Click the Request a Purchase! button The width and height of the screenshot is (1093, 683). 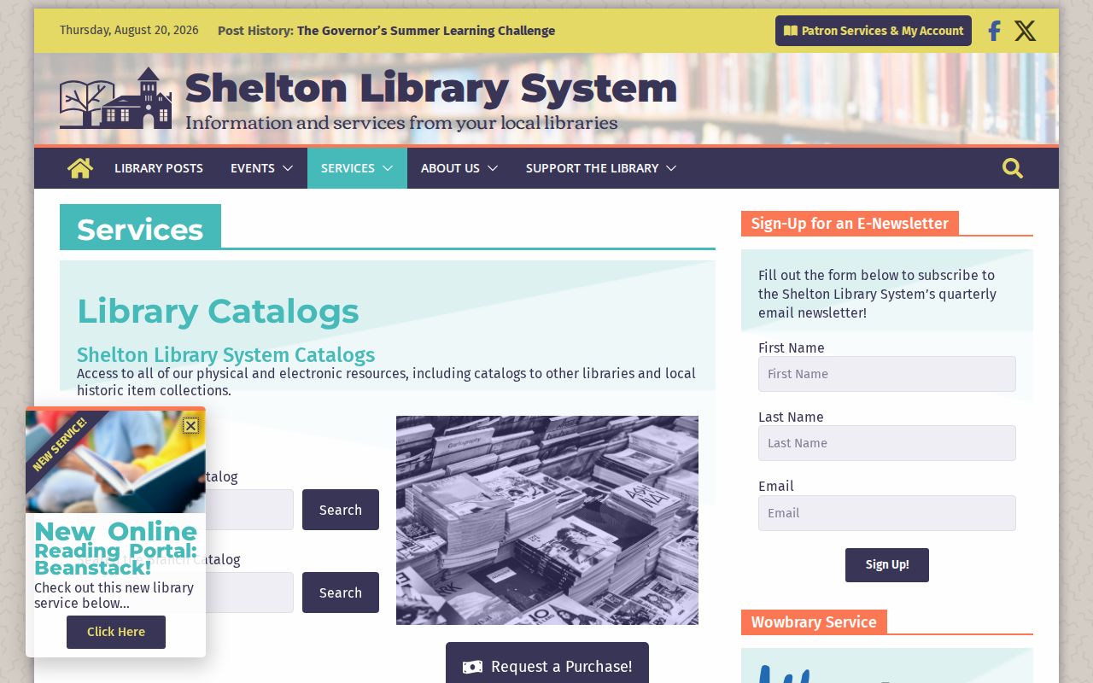tap(547, 664)
